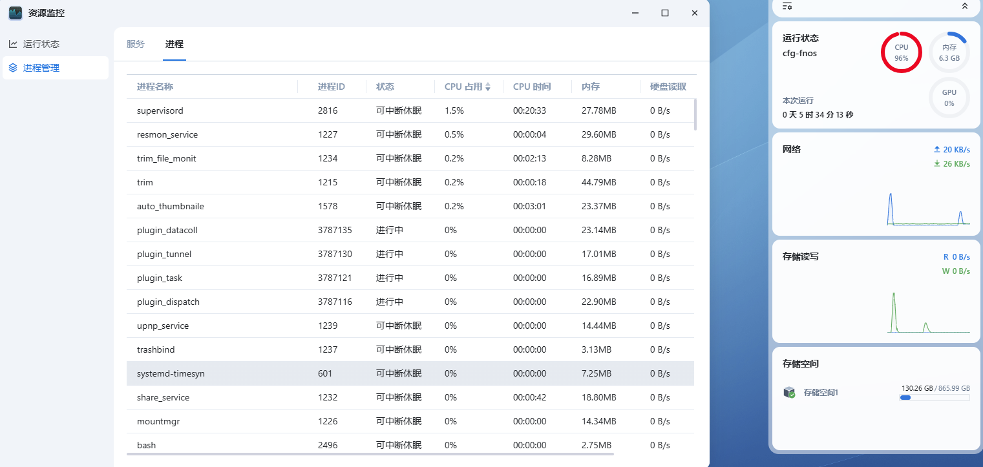Select the mountmgr process name

pyautogui.click(x=158, y=421)
